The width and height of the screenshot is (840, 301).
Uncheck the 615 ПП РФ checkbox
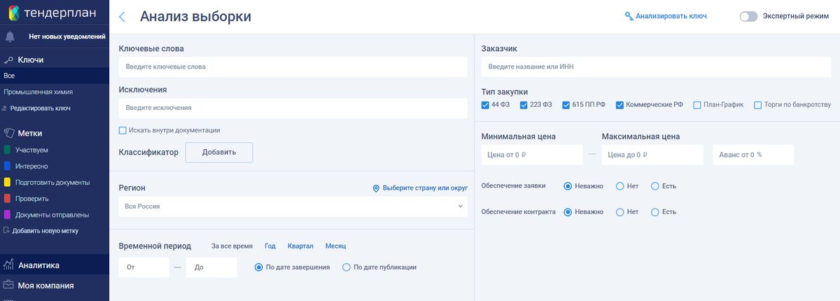click(x=567, y=105)
